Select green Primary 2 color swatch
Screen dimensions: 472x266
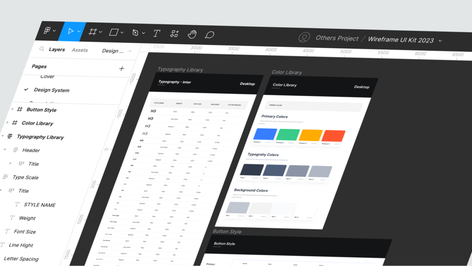click(288, 135)
